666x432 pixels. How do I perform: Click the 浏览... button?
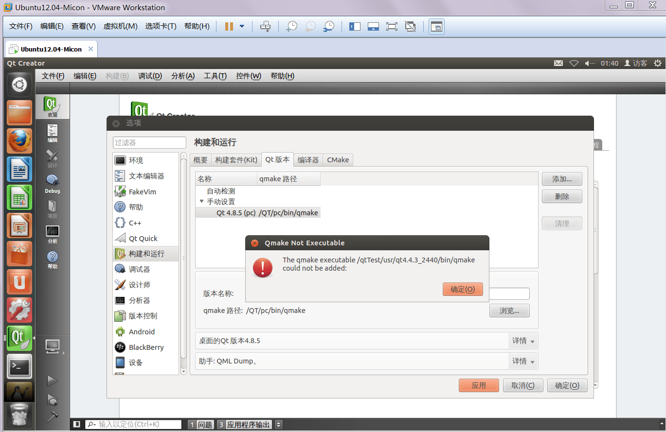(x=509, y=311)
